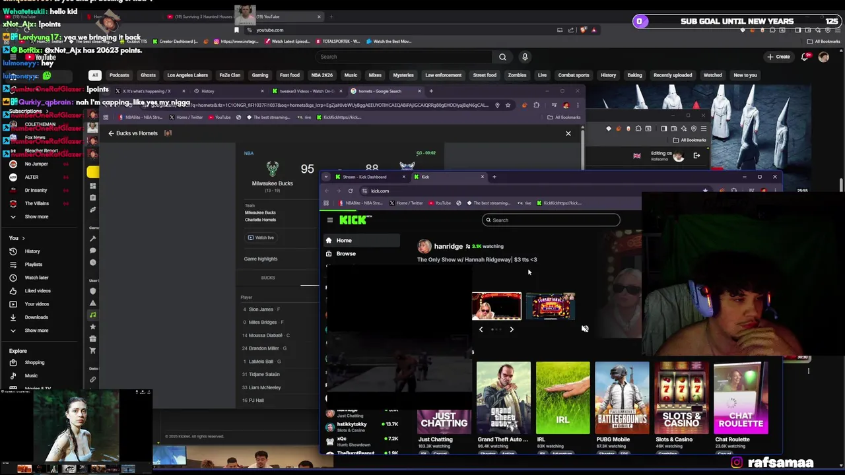Image resolution: width=845 pixels, height=475 pixels.
Task: Select the Los Angeles Lakers filter chip
Action: point(187,75)
